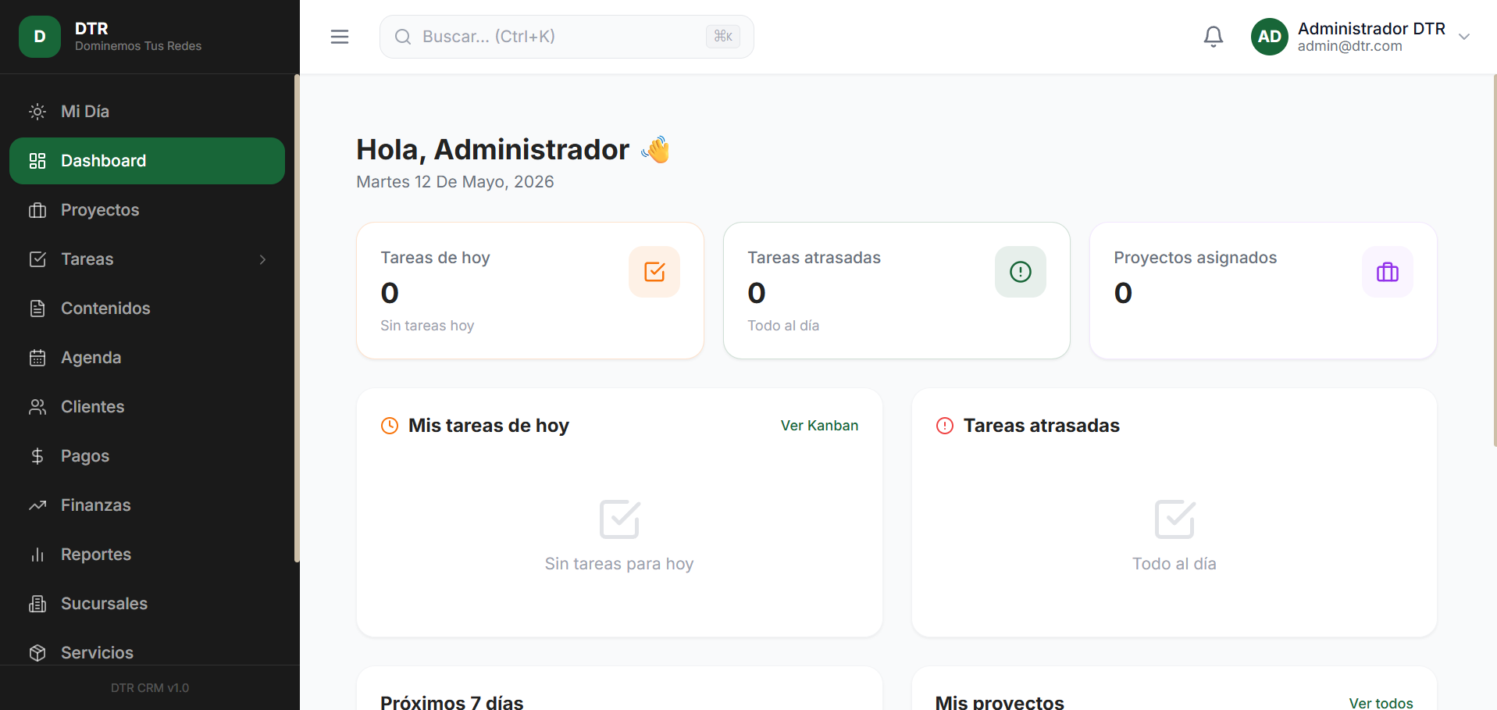The width and height of the screenshot is (1497, 710).
Task: Open the Contenidos document icon
Action: click(x=37, y=309)
